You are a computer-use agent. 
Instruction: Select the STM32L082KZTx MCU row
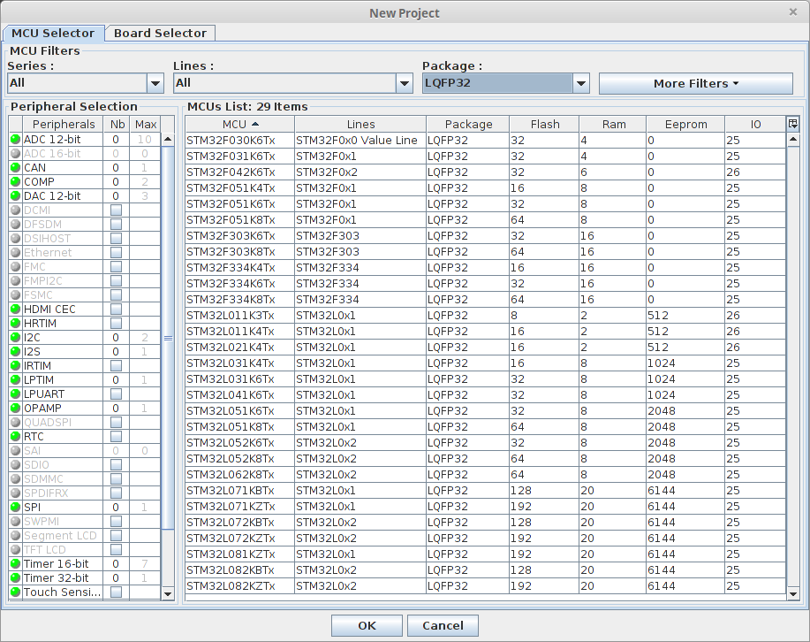tap(486, 585)
